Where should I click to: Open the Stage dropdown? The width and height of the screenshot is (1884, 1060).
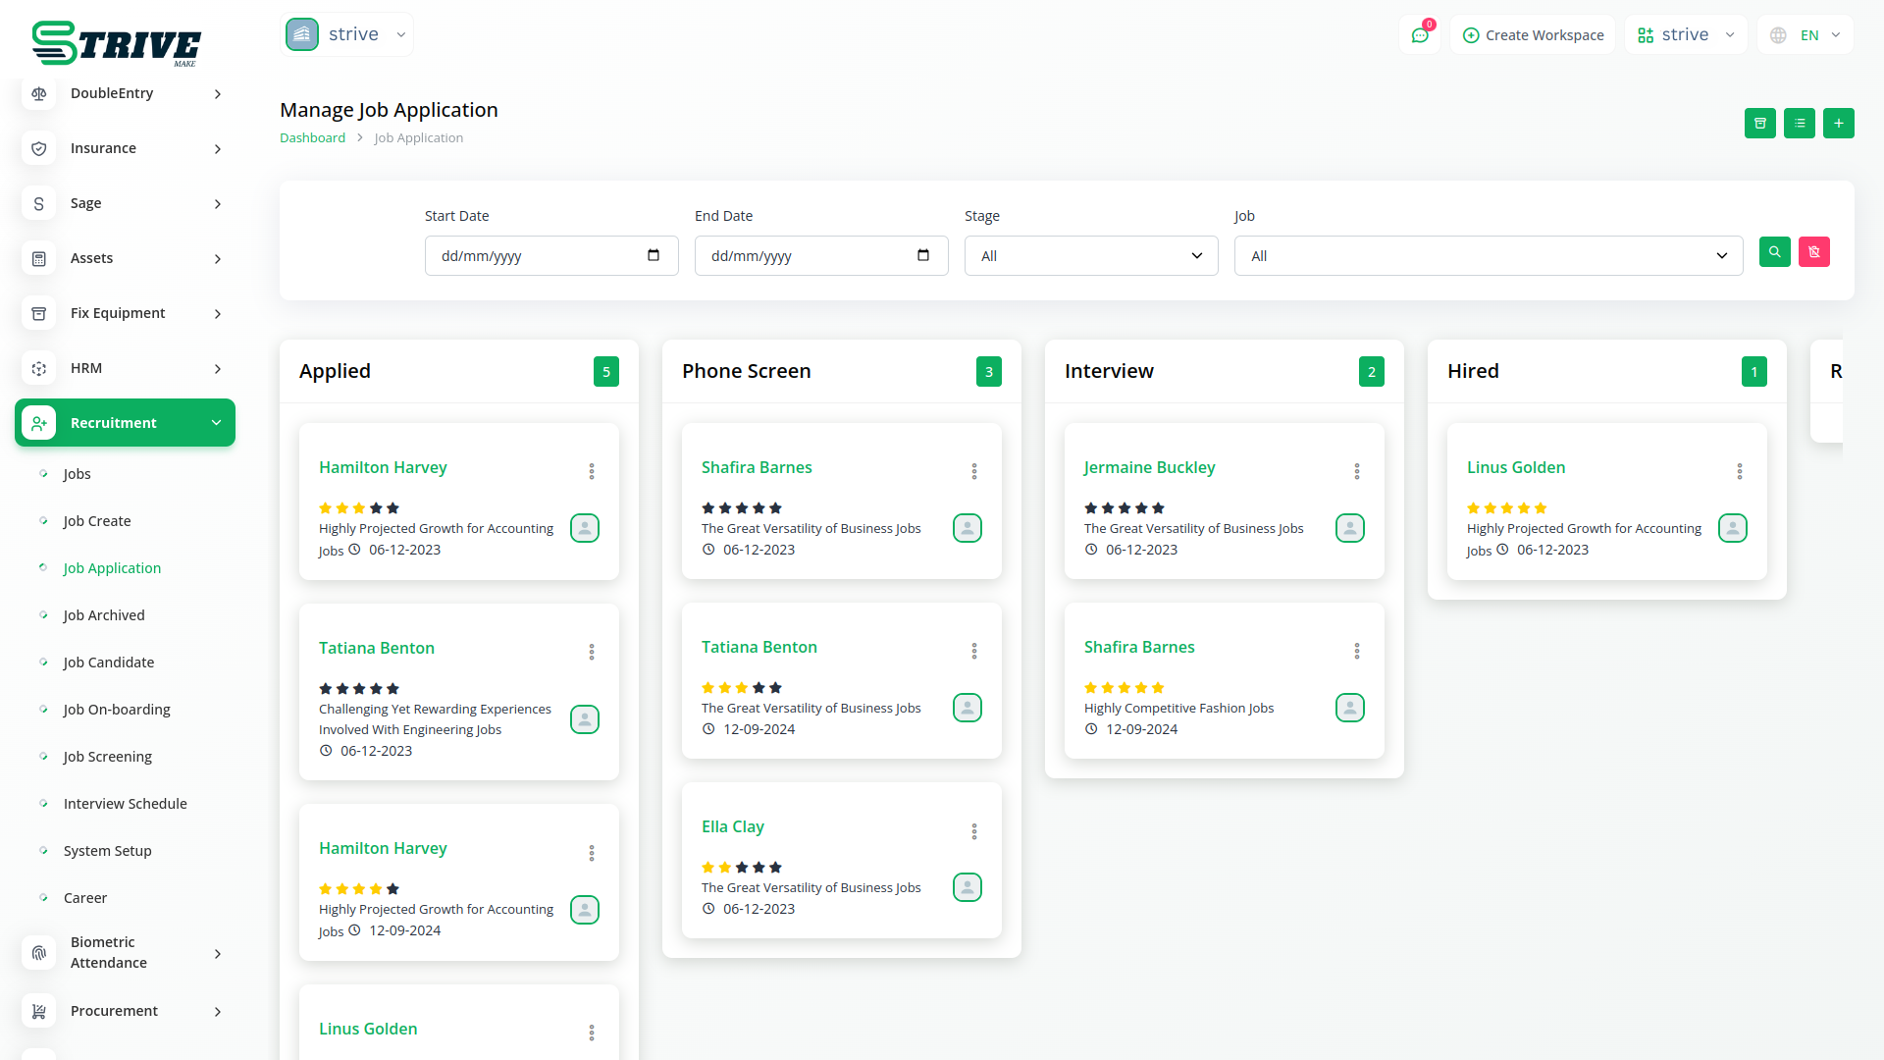coord(1090,256)
